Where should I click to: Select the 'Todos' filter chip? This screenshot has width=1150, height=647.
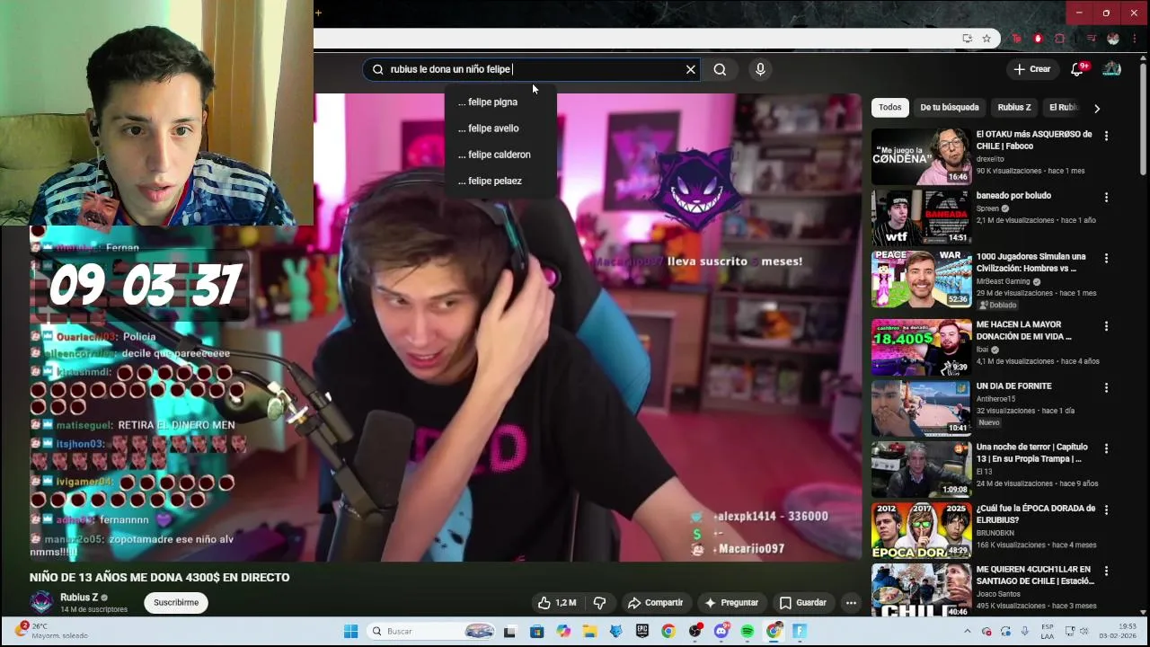tap(890, 107)
